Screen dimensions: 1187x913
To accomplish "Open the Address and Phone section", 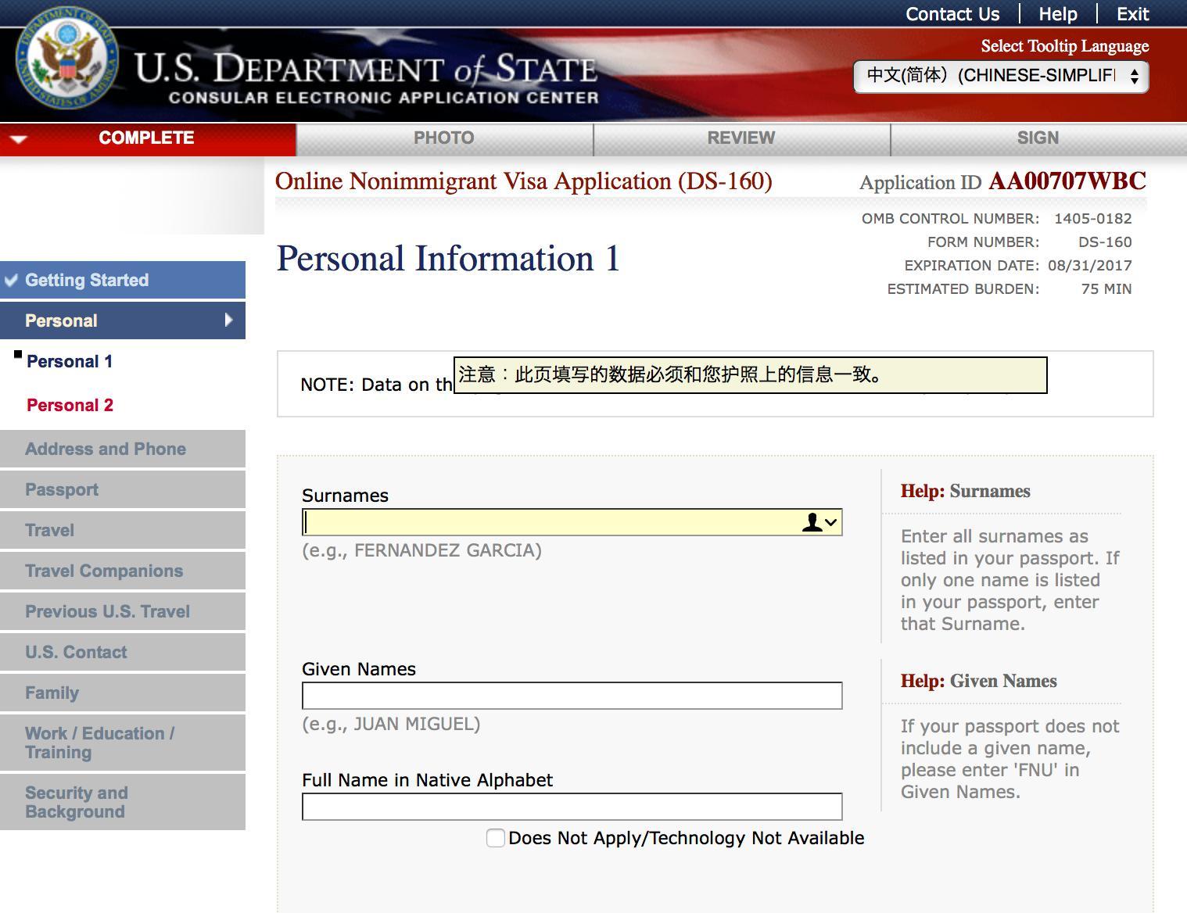I will (x=123, y=449).
